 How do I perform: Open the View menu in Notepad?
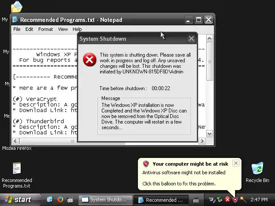63,29
